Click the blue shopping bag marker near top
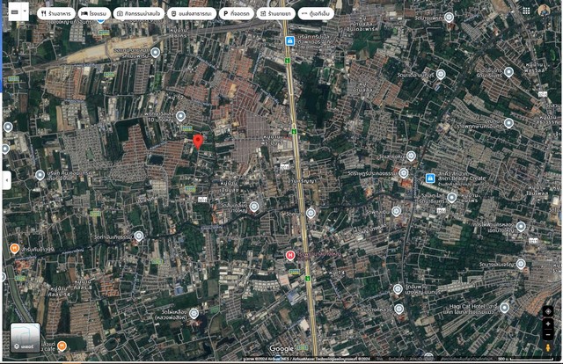The width and height of the screenshot is (563, 364). [x=289, y=41]
